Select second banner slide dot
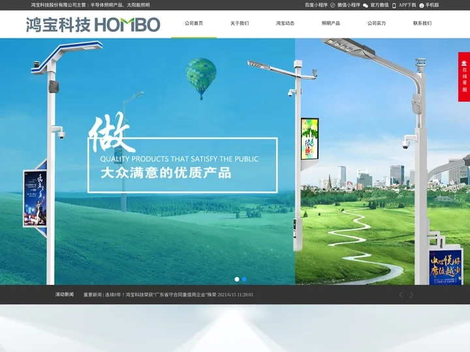Screen dimensions: 470x352 click(244, 279)
